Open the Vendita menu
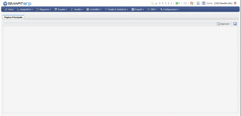The image size is (241, 116). [77, 9]
